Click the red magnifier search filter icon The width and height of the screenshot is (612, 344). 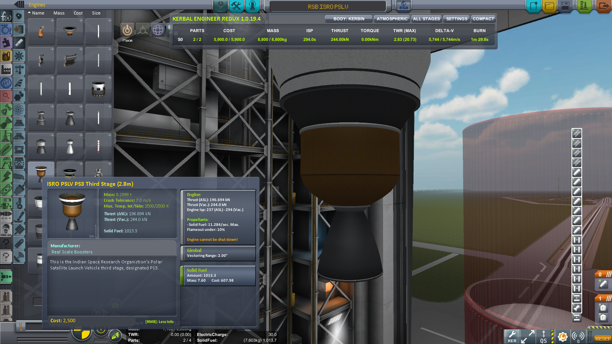6,96
